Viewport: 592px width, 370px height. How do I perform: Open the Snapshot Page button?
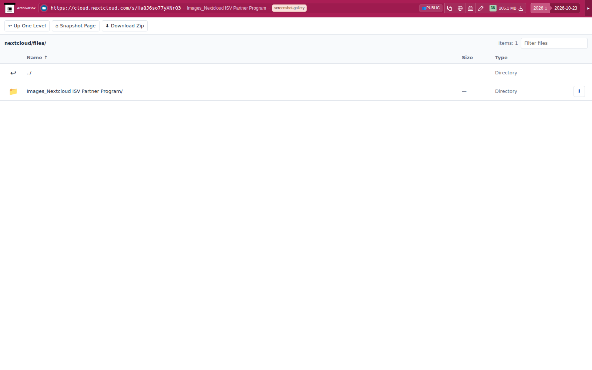[x=75, y=26]
